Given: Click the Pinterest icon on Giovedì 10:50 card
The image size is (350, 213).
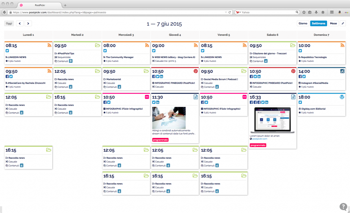Looking at the screenshot, I should pos(196,71).
